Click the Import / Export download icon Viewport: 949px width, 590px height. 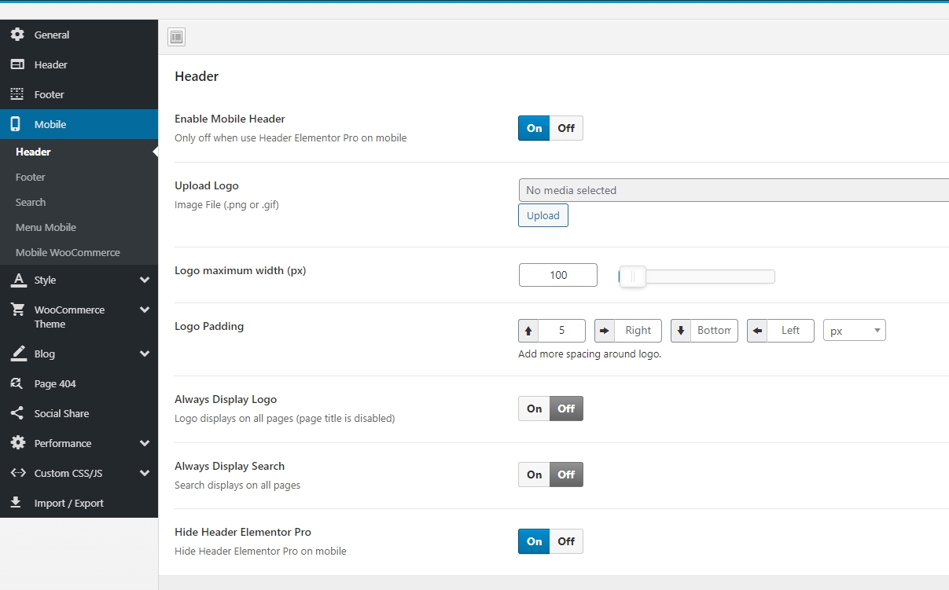[x=17, y=503]
